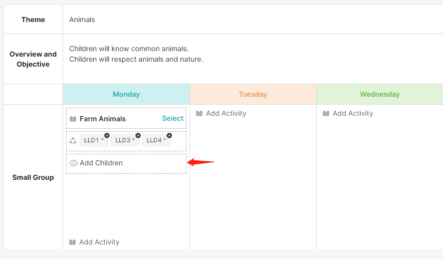Click Tuesday's Add Activity book icon
The width and height of the screenshot is (443, 259).
click(x=199, y=114)
